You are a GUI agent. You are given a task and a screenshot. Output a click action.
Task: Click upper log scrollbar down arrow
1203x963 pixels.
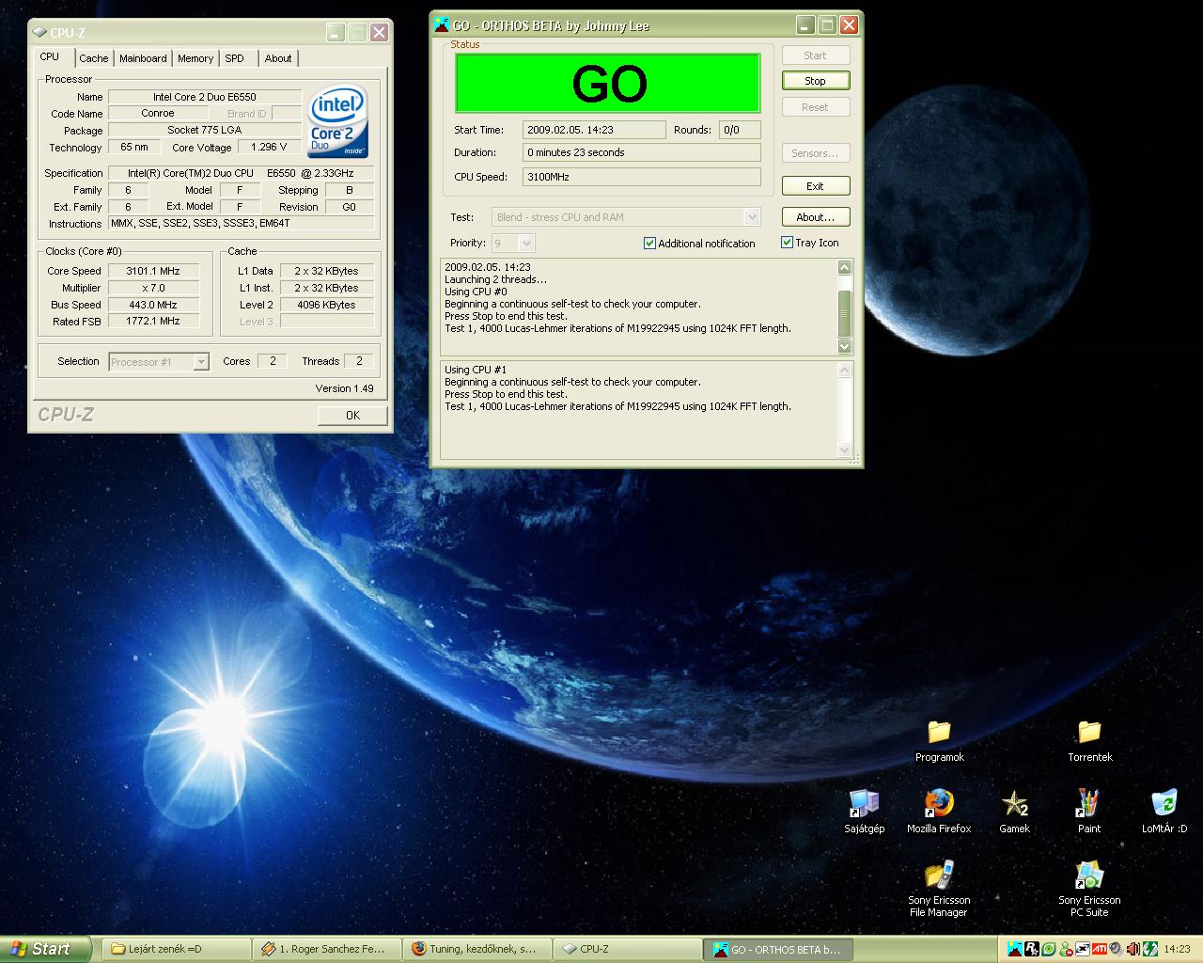(844, 346)
